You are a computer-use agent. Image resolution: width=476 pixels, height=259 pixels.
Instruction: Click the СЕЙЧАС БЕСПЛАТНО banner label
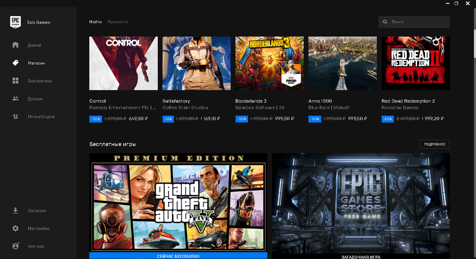point(178,256)
